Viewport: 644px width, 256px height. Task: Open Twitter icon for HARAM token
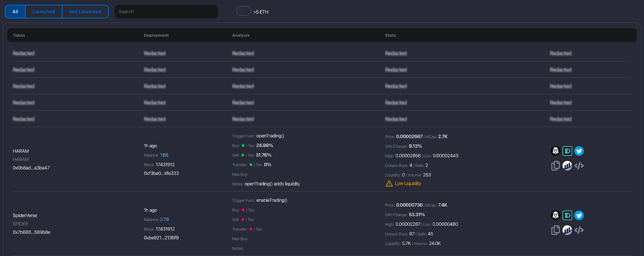[579, 151]
